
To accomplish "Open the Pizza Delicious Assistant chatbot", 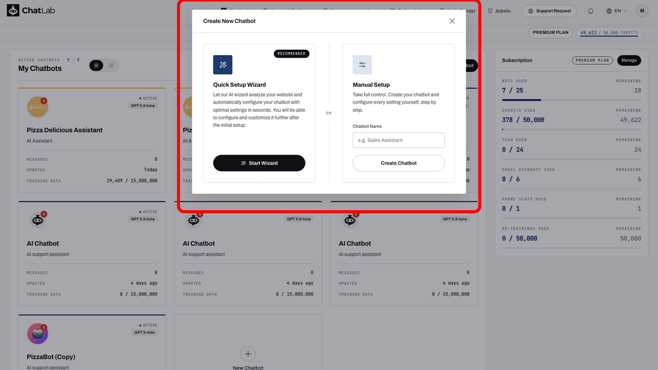I will (x=65, y=130).
